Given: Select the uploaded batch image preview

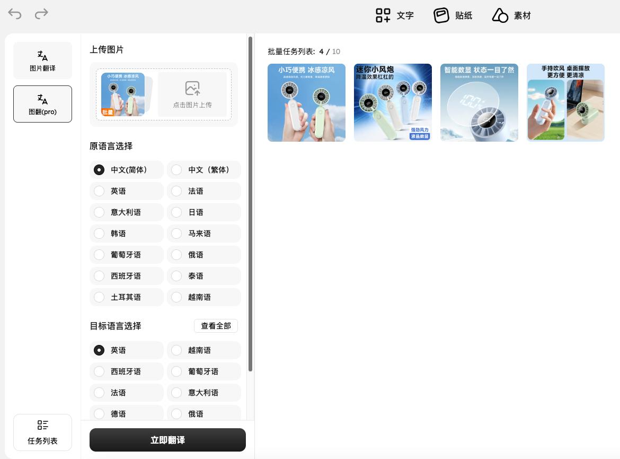Looking at the screenshot, I should point(123,94).
